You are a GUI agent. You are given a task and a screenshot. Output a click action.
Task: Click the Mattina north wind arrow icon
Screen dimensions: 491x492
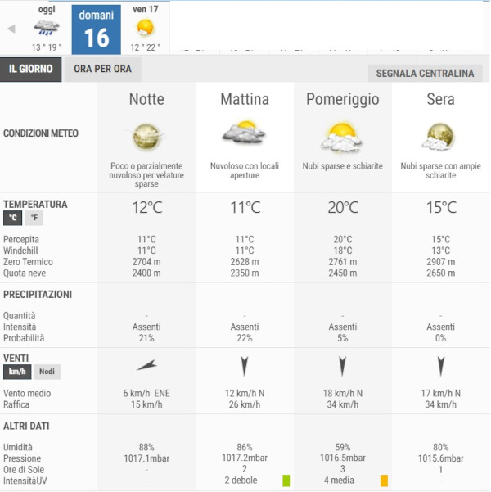tap(244, 366)
